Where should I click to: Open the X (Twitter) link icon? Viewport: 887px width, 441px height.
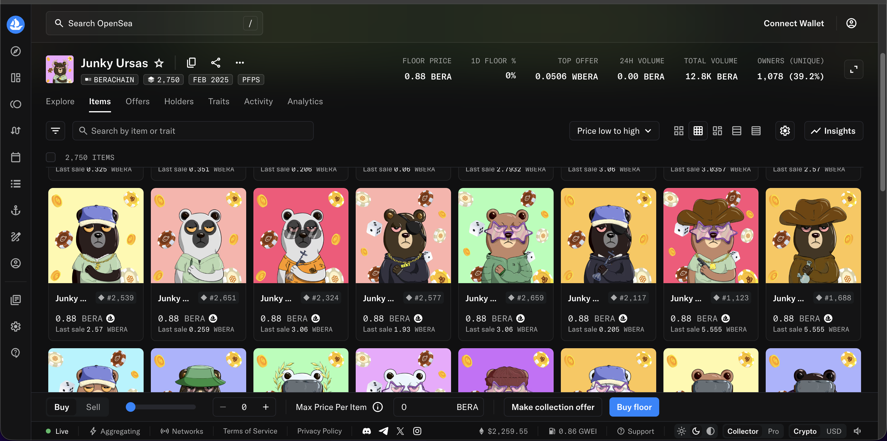point(400,431)
